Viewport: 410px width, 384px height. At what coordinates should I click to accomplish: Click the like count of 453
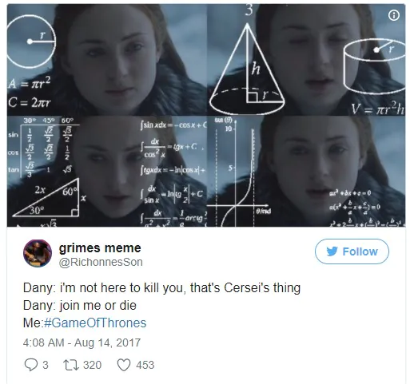point(145,365)
